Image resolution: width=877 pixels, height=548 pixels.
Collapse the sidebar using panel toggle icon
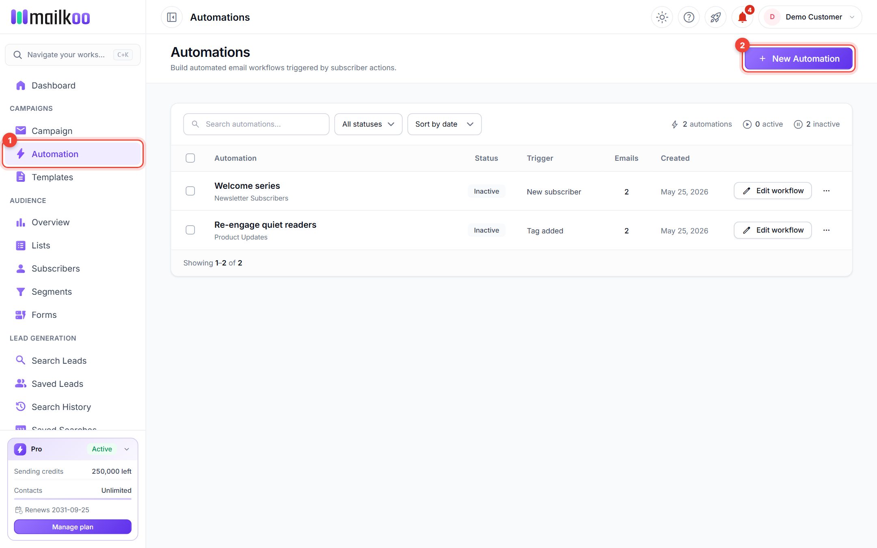click(x=172, y=17)
